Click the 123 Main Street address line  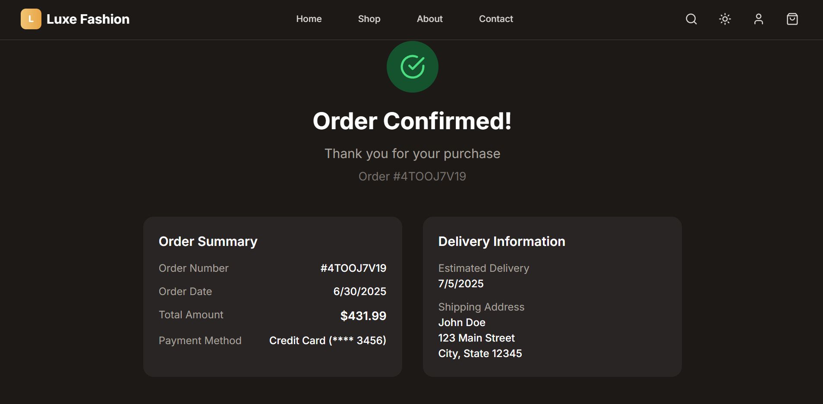[476, 338]
